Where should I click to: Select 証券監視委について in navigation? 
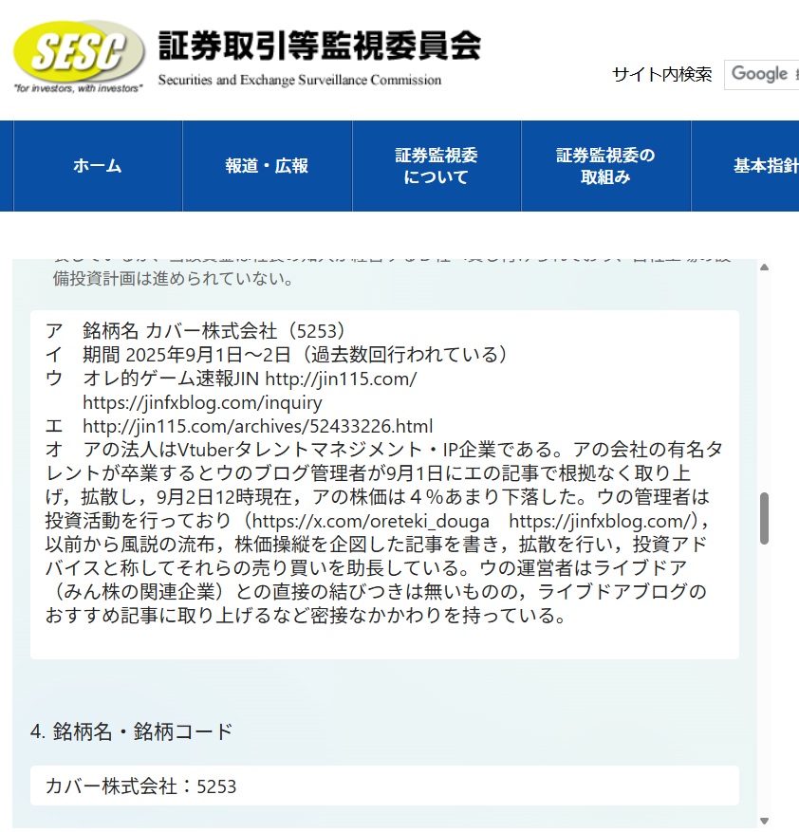pyautogui.click(x=437, y=166)
